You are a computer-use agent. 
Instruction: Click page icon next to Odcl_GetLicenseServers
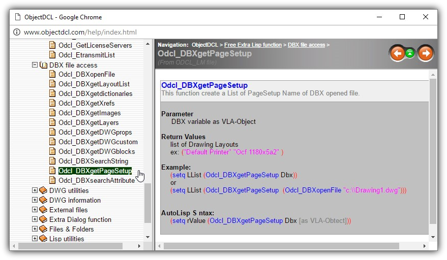pyautogui.click(x=52, y=45)
